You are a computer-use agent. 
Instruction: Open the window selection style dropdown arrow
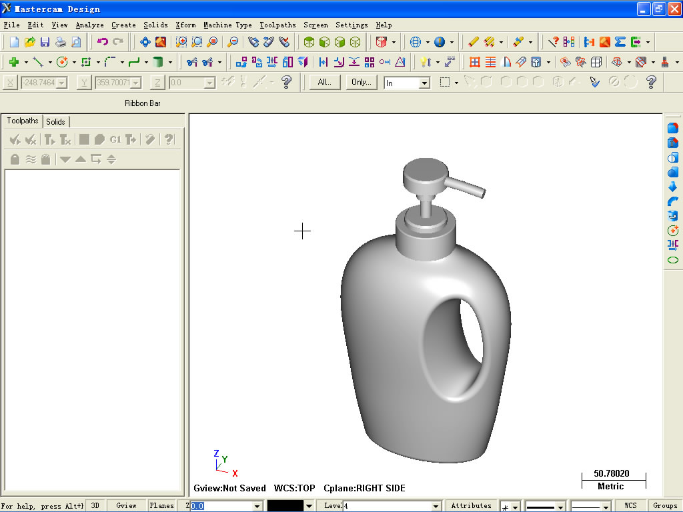tap(456, 83)
